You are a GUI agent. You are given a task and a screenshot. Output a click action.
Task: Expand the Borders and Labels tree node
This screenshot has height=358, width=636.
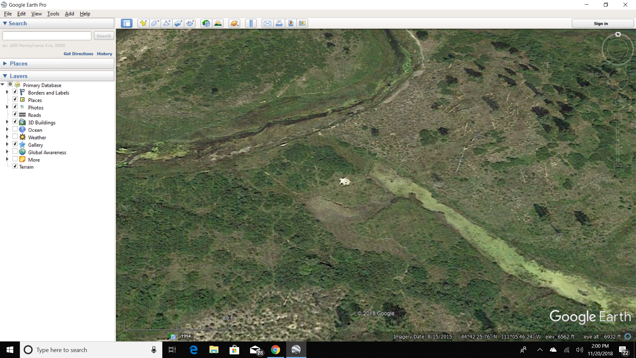(x=7, y=92)
